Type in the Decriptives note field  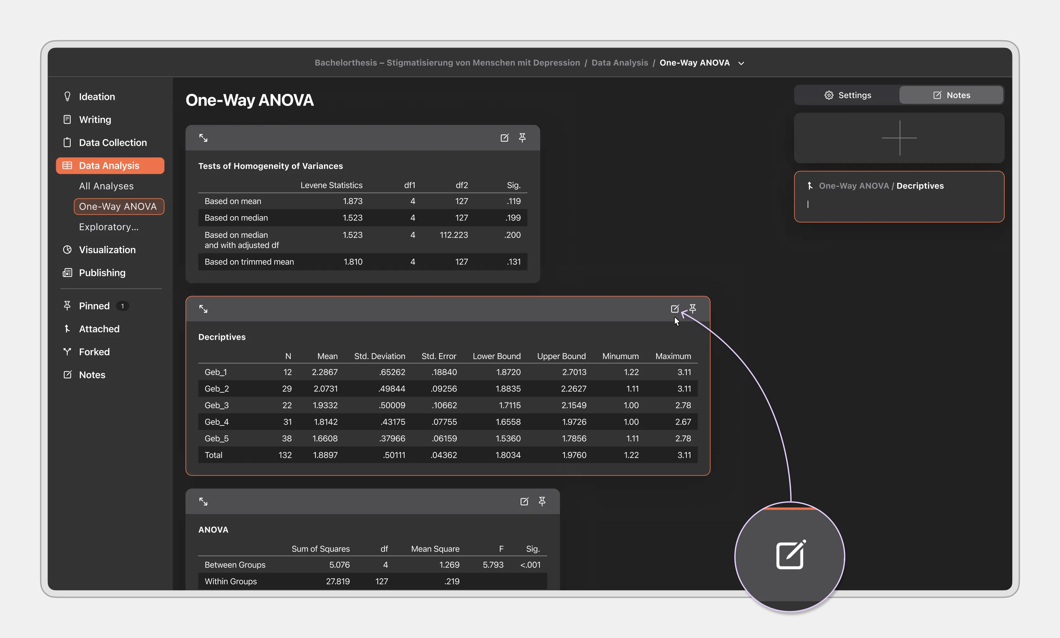click(x=898, y=205)
